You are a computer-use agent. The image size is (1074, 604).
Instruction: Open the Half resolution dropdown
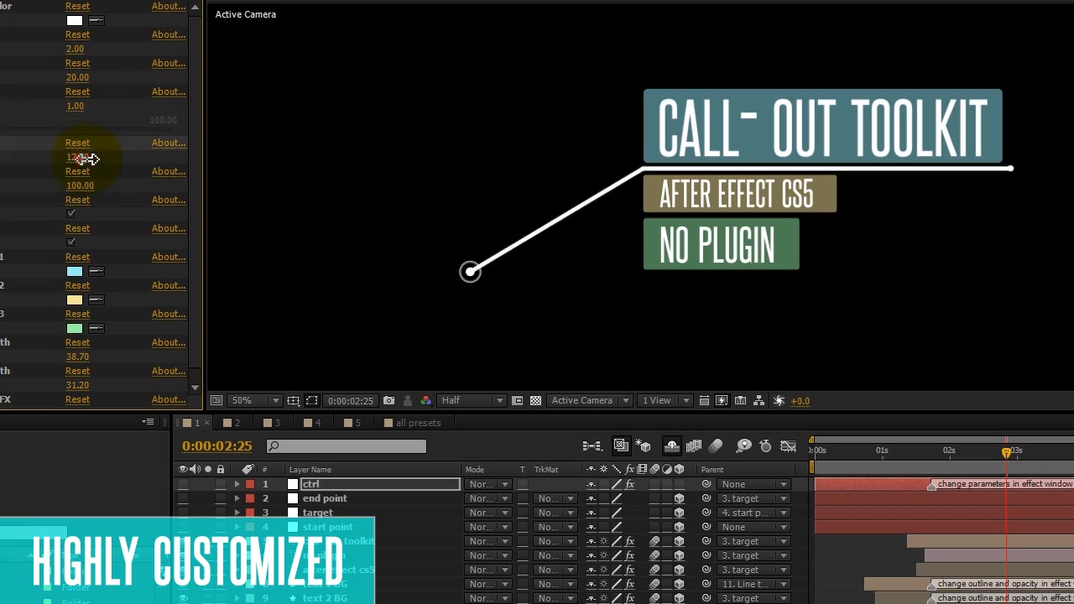pyautogui.click(x=472, y=401)
